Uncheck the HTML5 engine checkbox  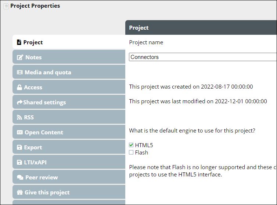[x=131, y=145]
